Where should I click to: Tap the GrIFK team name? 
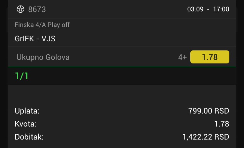pyautogui.click(x=24, y=39)
